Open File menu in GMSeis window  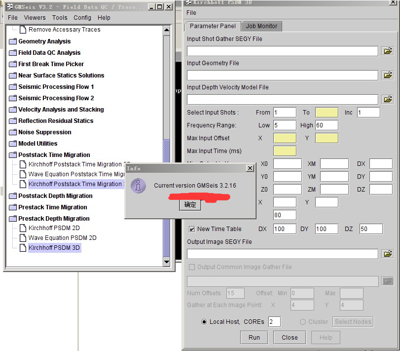(13, 18)
